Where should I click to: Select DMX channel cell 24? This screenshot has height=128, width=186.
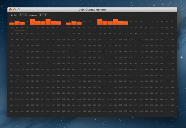pos(131,22)
